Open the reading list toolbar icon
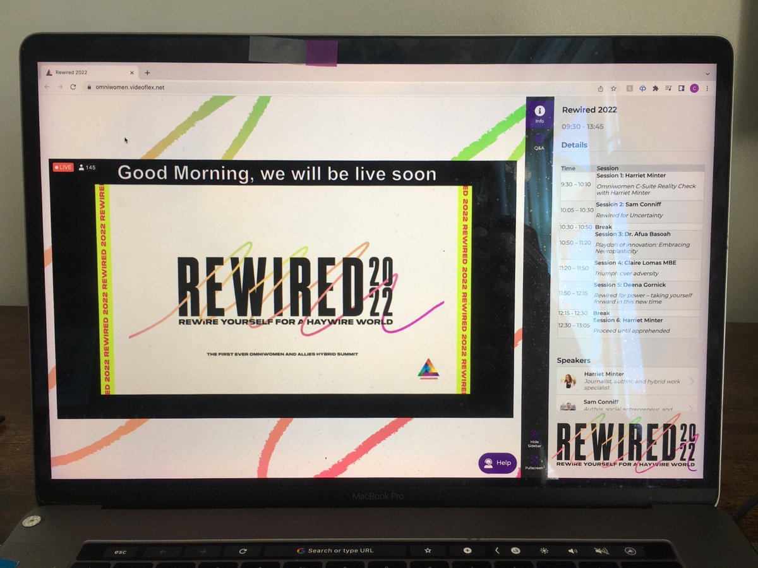Image resolution: width=758 pixels, height=568 pixels. tap(668, 88)
